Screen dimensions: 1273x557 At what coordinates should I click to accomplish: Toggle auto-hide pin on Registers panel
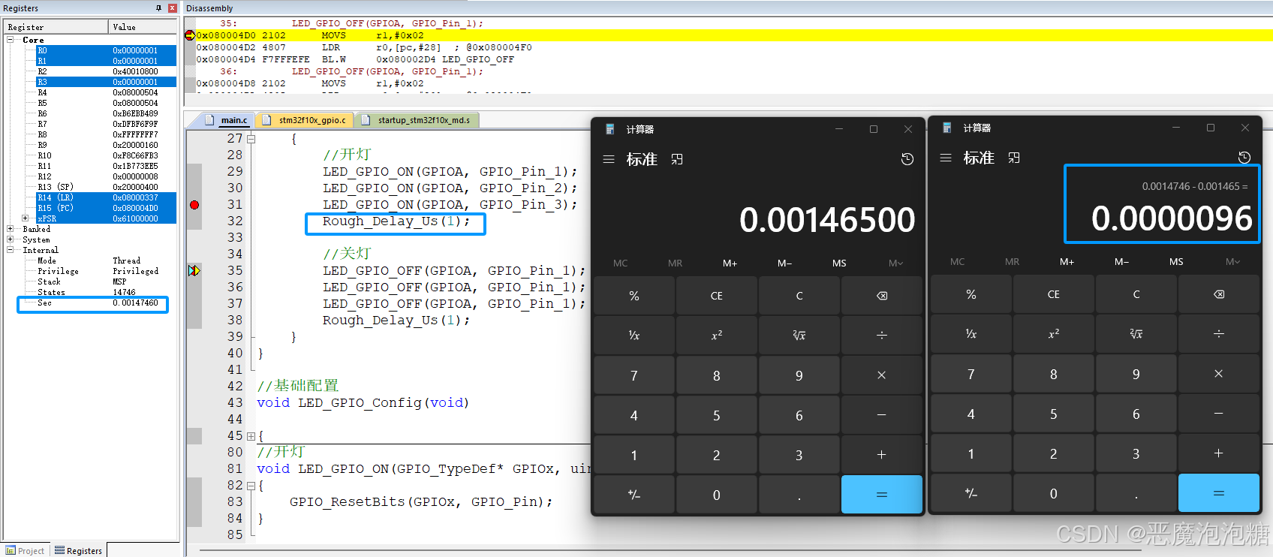(x=158, y=8)
